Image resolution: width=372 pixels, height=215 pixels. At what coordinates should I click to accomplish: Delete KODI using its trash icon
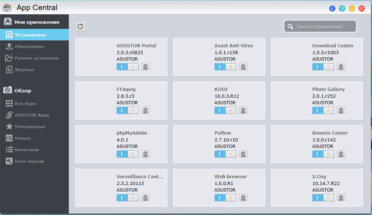[x=243, y=111]
